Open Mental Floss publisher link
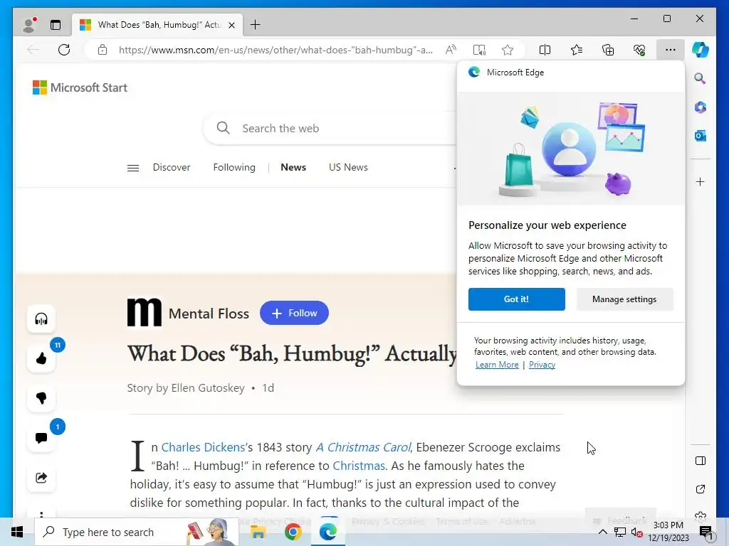Screen dimensions: 729x546 pos(209,314)
